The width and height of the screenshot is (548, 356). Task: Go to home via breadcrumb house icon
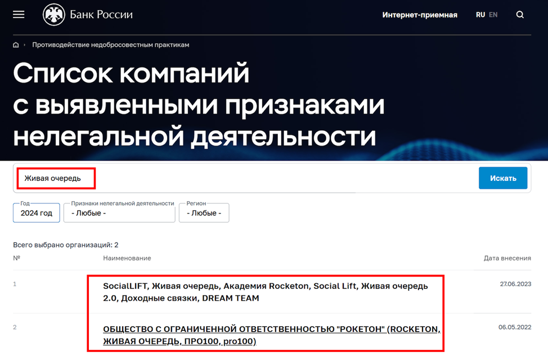click(16, 45)
